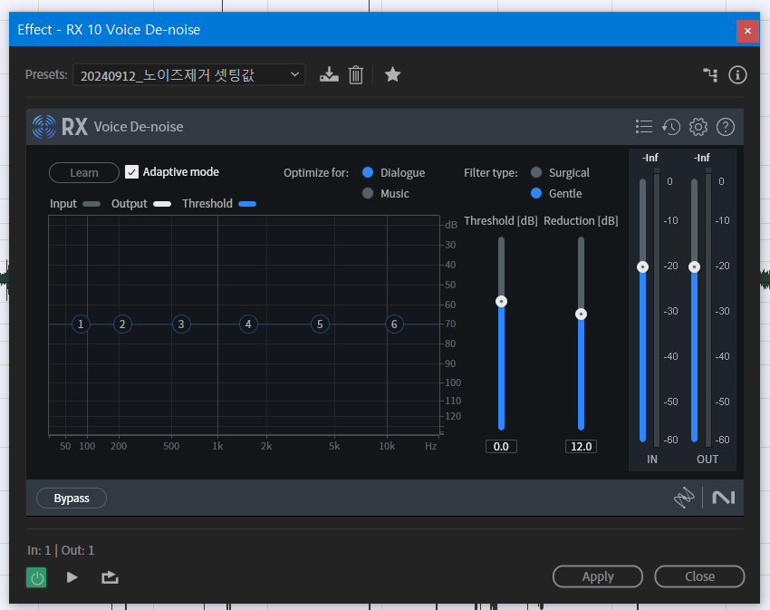Click the Threshold dB slider handle
The width and height of the screenshot is (770, 610).
click(x=501, y=301)
